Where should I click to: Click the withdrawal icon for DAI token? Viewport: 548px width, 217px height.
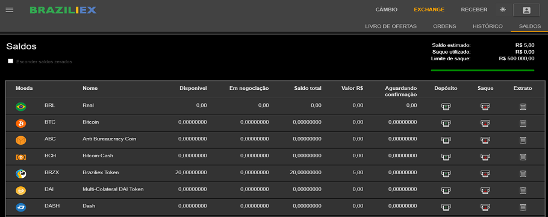point(485,190)
